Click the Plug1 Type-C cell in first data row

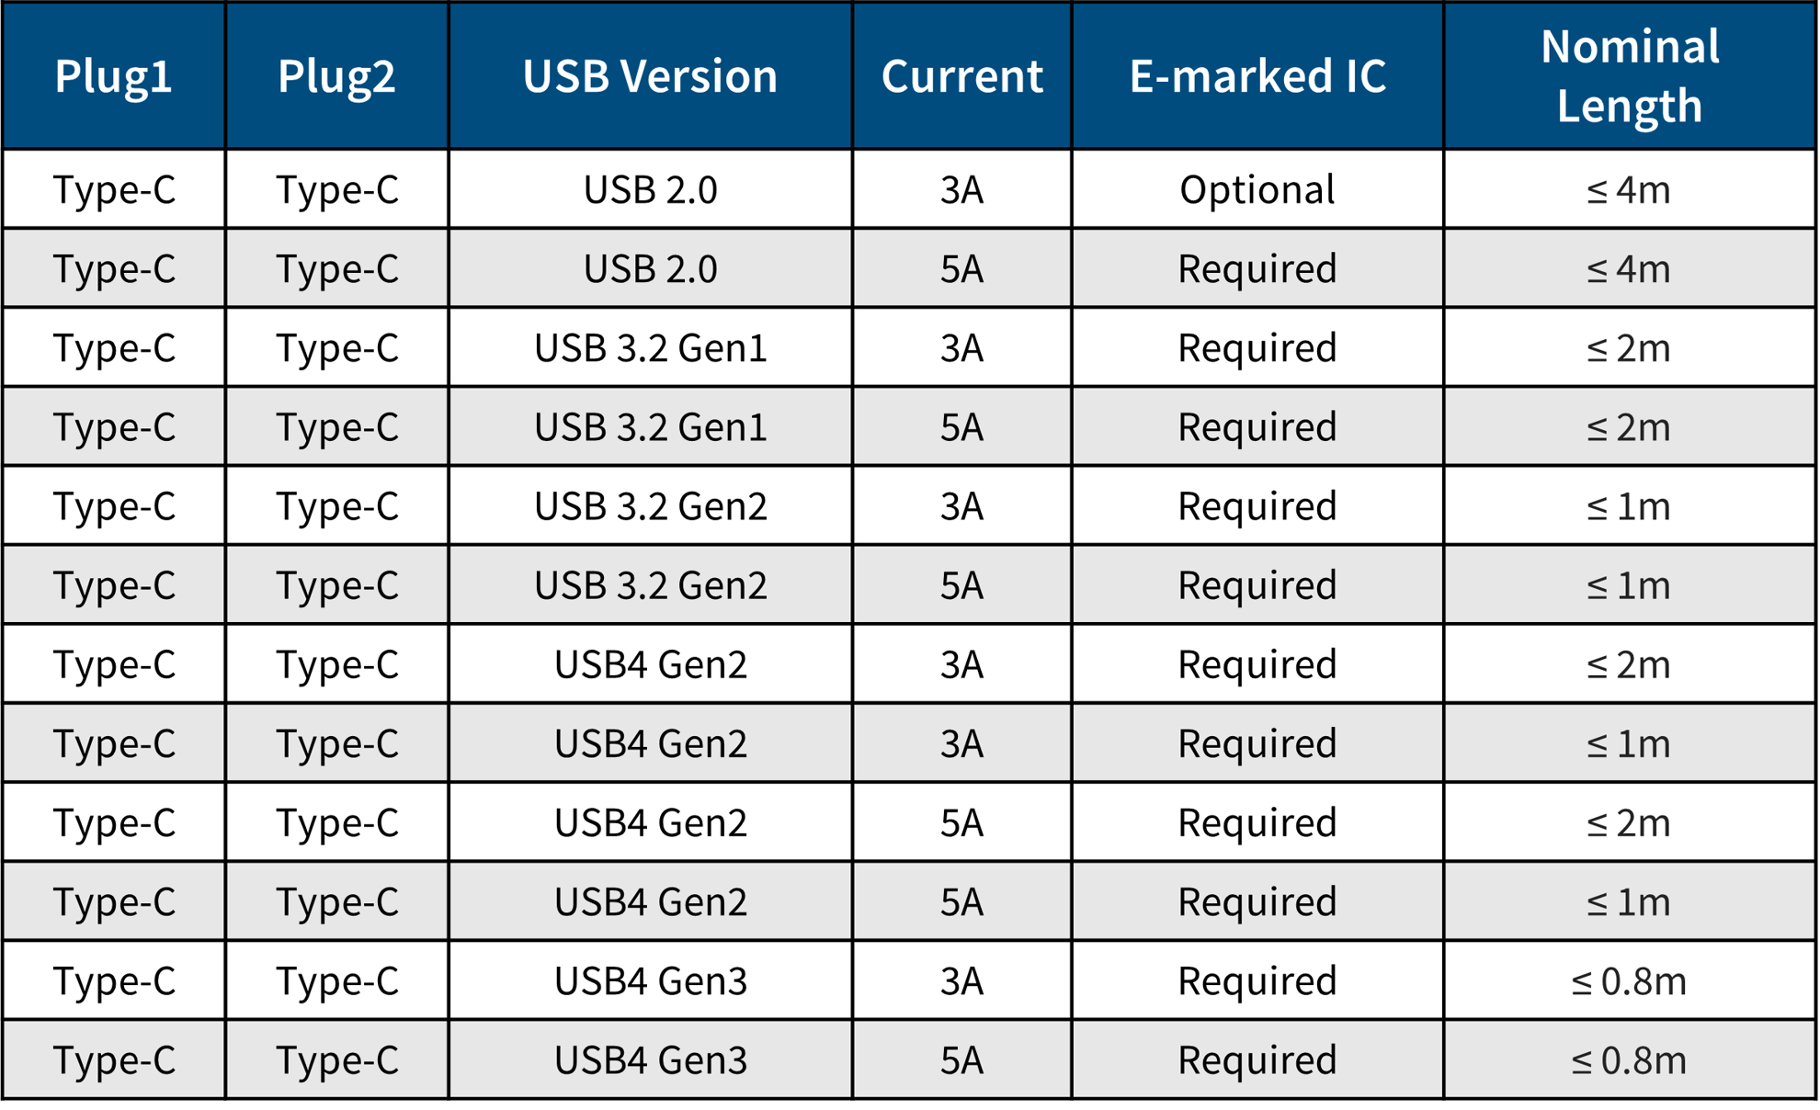pyautogui.click(x=114, y=189)
